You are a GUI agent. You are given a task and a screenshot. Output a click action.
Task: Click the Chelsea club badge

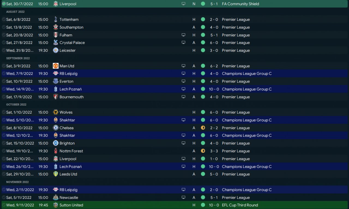pos(56,128)
